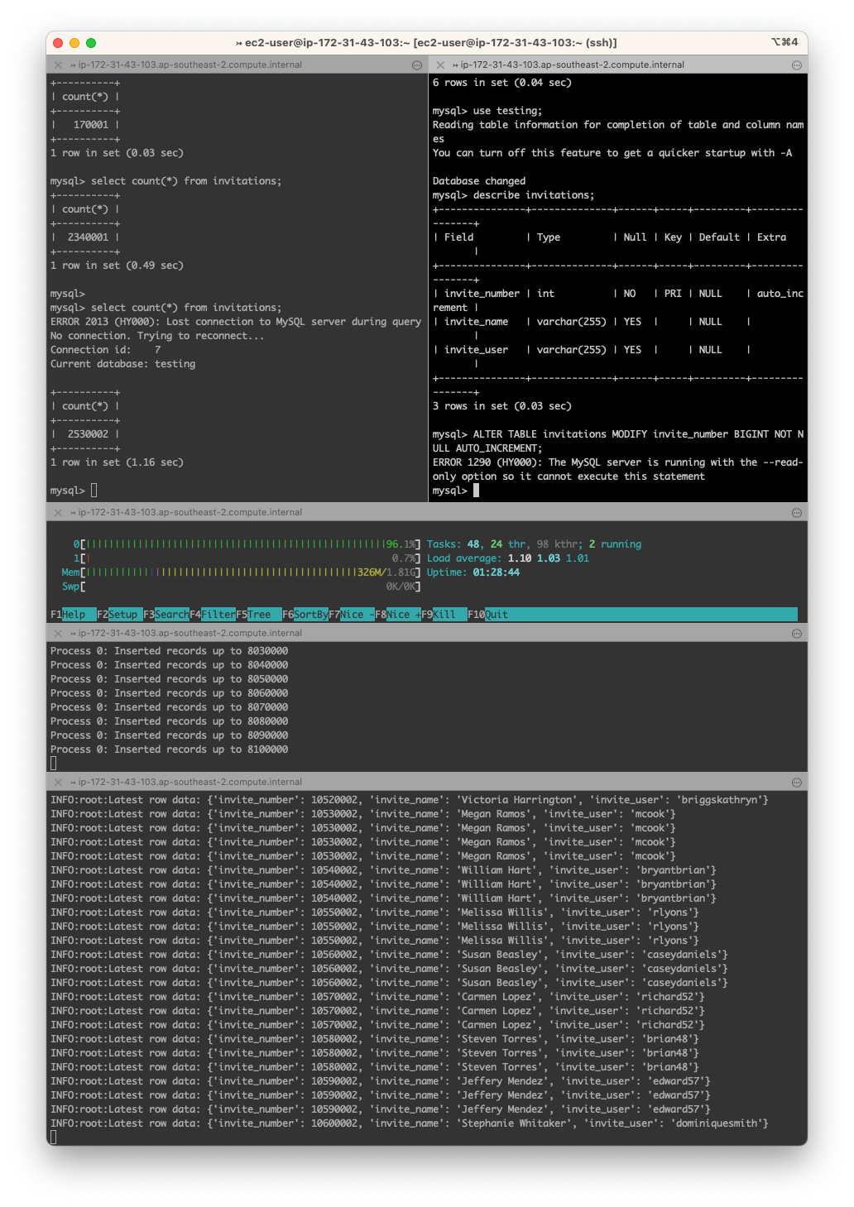Open pane menu of Inserted records pane

(797, 633)
